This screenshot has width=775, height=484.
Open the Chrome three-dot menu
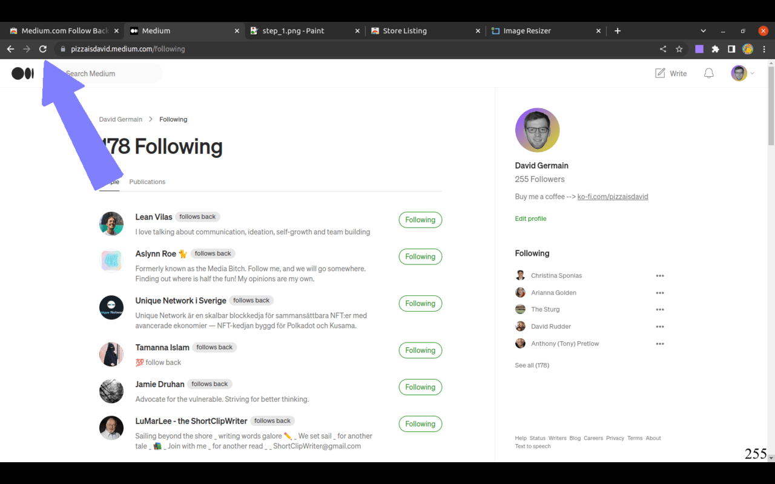764,49
